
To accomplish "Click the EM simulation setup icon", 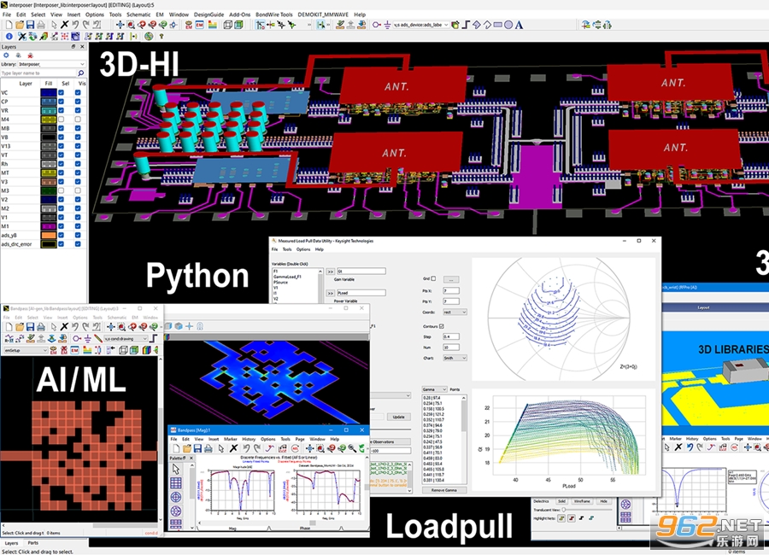I will 200,25.
